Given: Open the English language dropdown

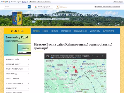Looking at the screenshot, I should pos(25,2).
